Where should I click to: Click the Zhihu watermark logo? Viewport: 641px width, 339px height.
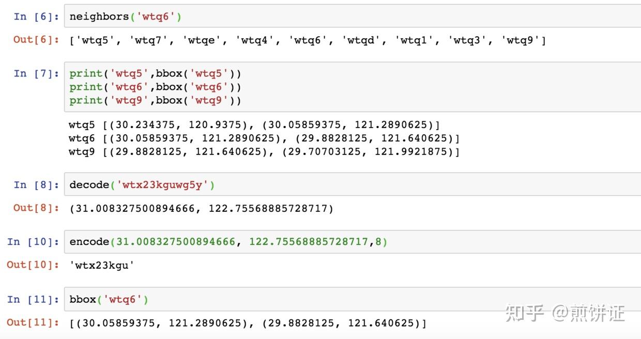525,313
